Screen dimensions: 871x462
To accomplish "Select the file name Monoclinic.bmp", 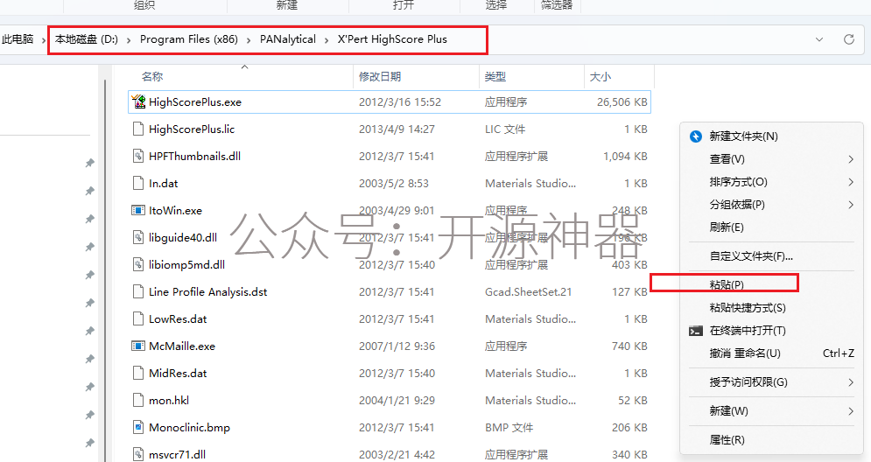I will click(x=189, y=428).
